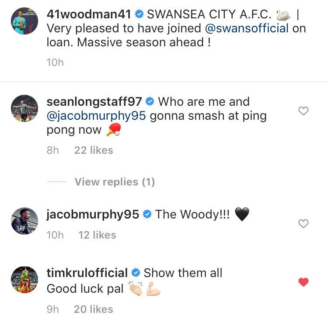
Task: Go to jacobmurphy95 commenter username
Action: [93, 215]
